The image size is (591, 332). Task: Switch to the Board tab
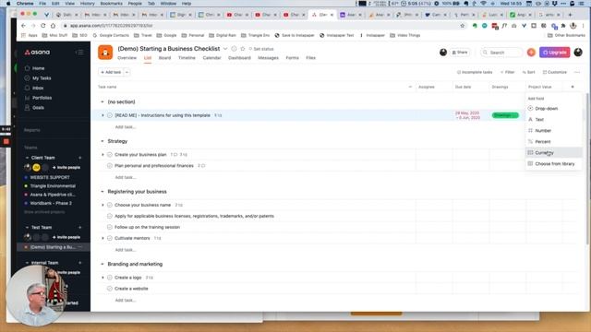click(x=164, y=57)
